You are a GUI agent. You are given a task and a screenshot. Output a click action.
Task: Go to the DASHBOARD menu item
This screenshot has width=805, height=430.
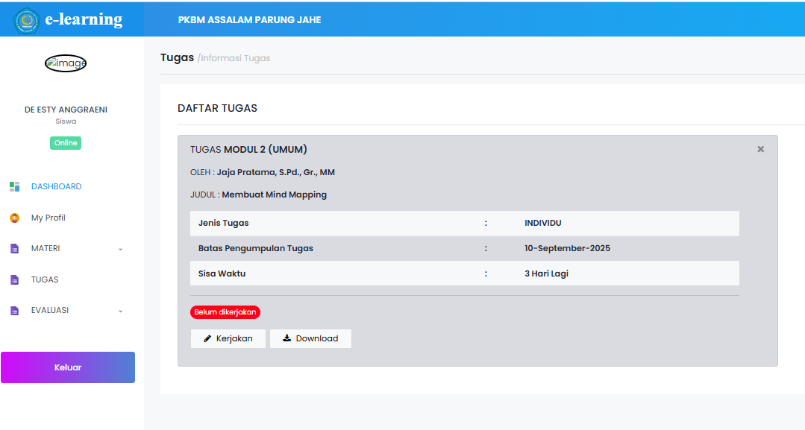(x=57, y=186)
